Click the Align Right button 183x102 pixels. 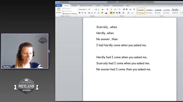pyautogui.click(x=117, y=13)
